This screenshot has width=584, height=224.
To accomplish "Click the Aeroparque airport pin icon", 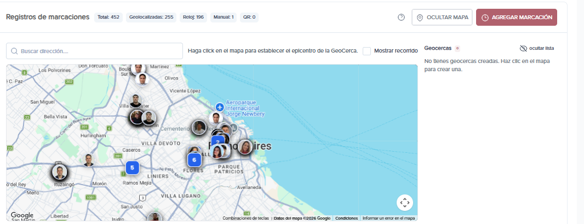I will pyautogui.click(x=220, y=107).
